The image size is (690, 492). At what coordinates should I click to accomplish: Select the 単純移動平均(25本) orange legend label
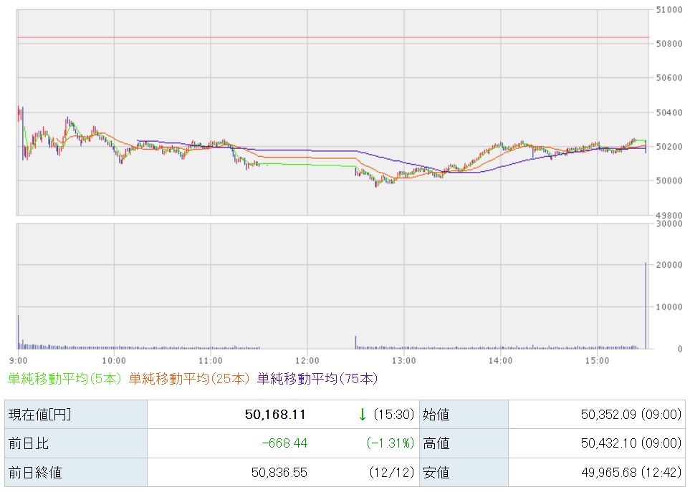point(190,379)
